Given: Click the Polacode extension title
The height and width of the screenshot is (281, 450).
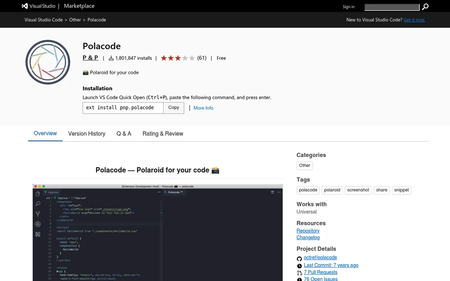Looking at the screenshot, I should 102,46.
